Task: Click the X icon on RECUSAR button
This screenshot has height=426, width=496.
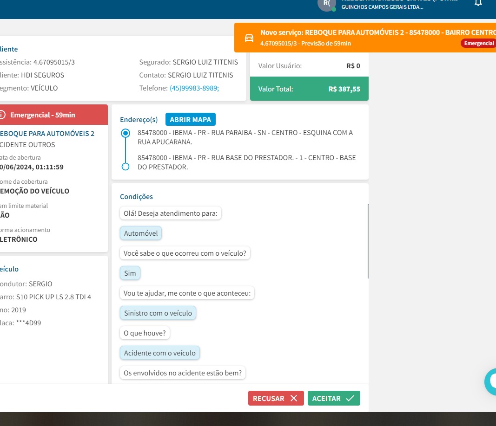Action: click(x=294, y=398)
